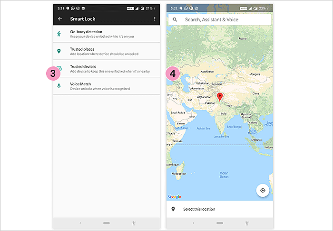Tap the home pill in map screen navigation bar
This screenshot has height=231, width=333.
coord(220,223)
